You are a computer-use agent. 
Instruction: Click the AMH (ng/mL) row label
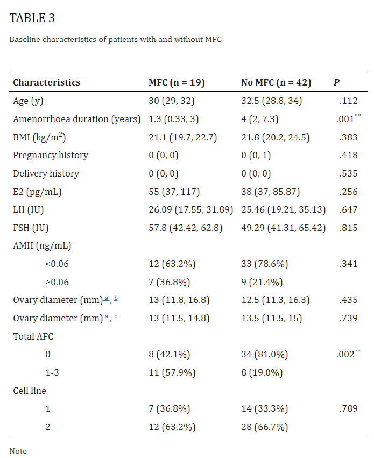42,246
